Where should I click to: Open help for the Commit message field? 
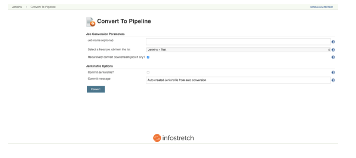pyautogui.click(x=333, y=80)
